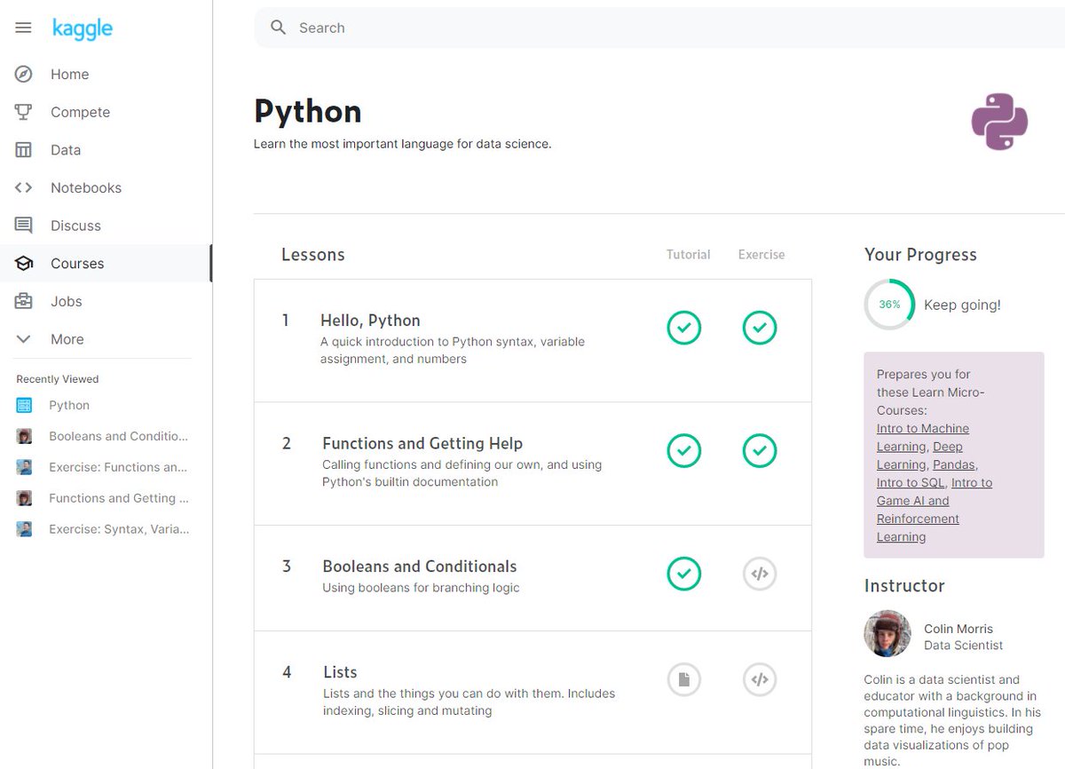Click the search magnifier icon
The width and height of the screenshot is (1065, 769).
[278, 28]
